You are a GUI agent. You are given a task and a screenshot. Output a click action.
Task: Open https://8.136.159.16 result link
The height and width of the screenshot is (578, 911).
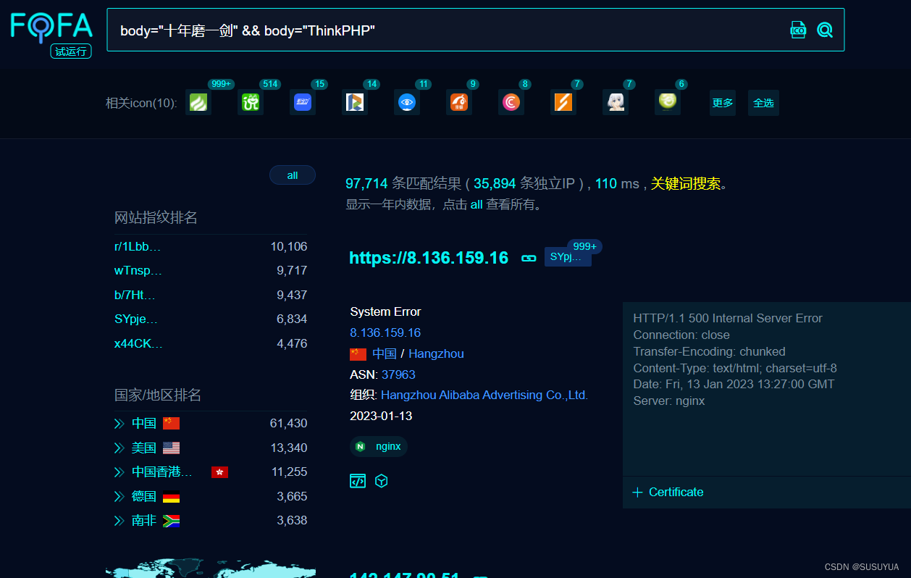[x=429, y=258]
